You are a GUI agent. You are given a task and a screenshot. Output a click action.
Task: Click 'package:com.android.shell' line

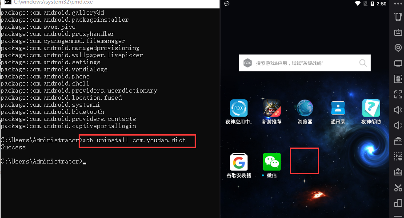45,83
